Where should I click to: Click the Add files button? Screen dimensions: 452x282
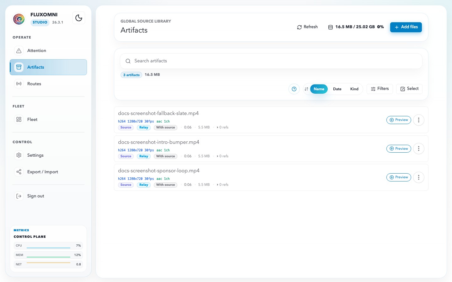[x=406, y=27]
